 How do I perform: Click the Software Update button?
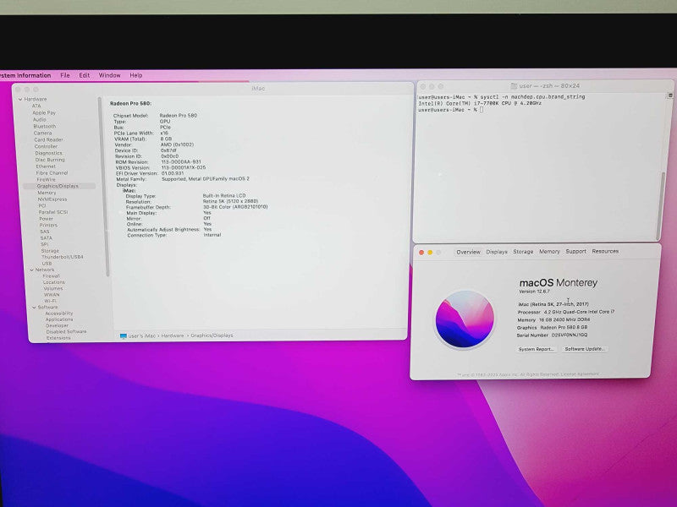585,348
